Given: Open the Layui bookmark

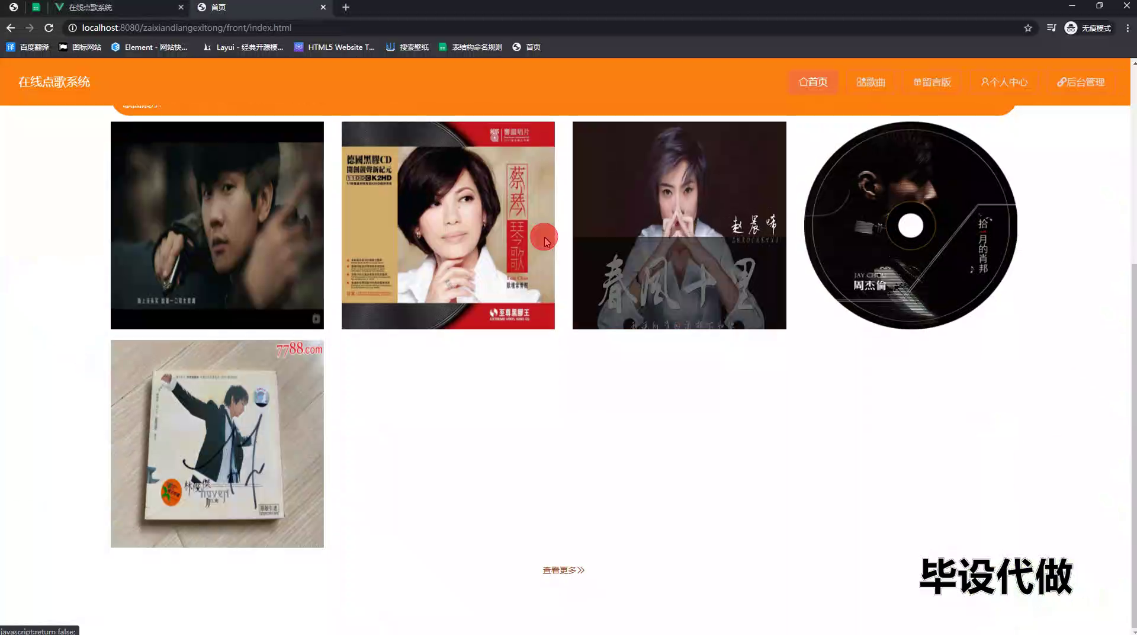Looking at the screenshot, I should pos(243,47).
